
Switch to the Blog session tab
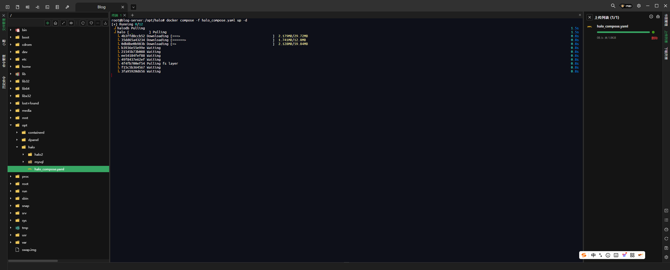point(101,7)
